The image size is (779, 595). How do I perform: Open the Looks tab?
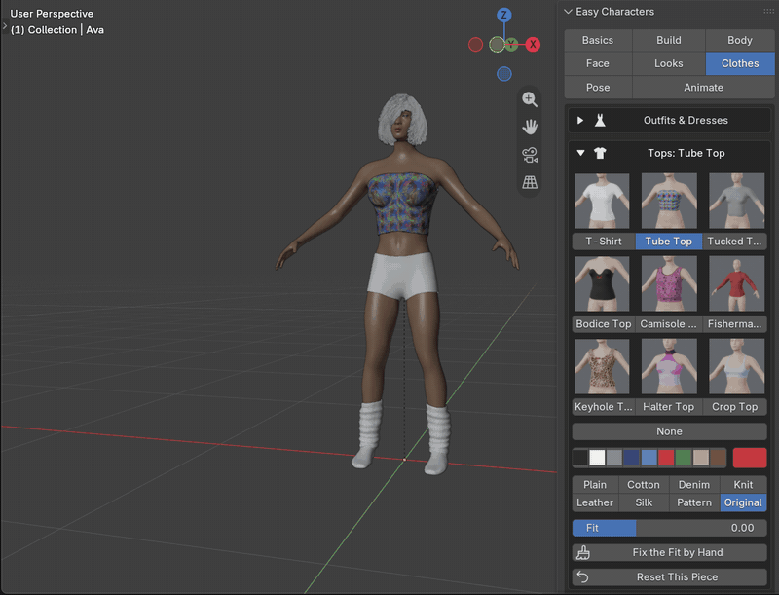(669, 63)
